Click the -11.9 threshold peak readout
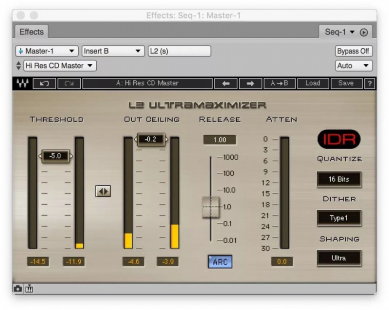 click(74, 262)
